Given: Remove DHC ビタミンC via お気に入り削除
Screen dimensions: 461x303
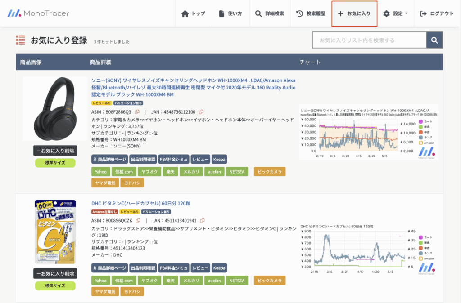Looking at the screenshot, I should tap(55, 273).
